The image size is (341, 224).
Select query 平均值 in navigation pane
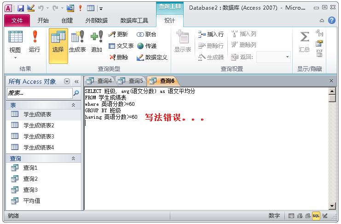44,201
